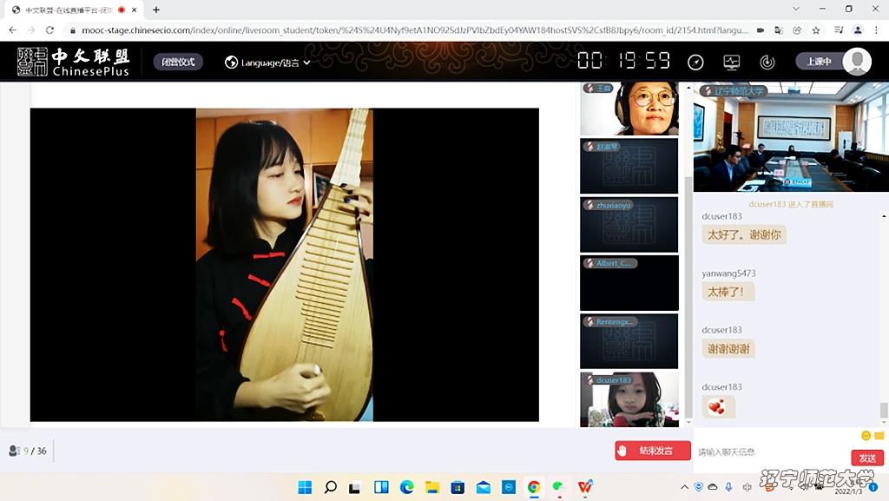
Task: Open the emoji picker in chat
Action: 866,435
